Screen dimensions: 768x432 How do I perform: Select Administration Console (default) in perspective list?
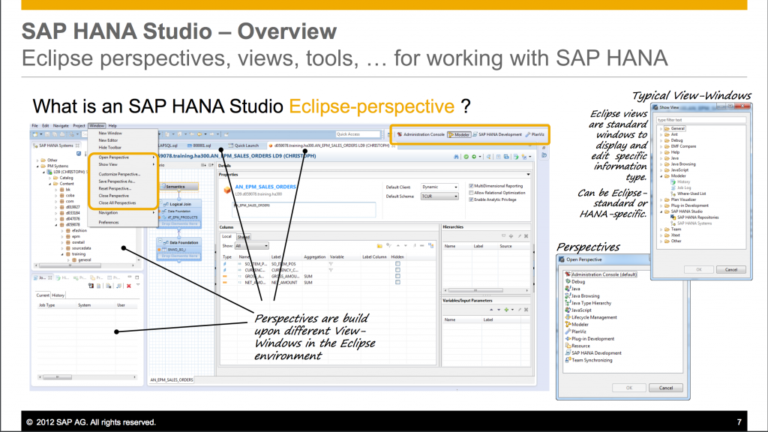pos(601,274)
